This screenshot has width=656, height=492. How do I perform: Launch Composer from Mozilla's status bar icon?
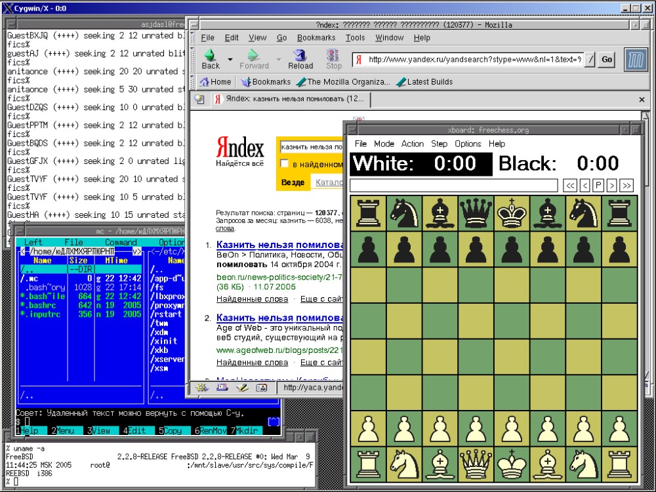click(242, 388)
